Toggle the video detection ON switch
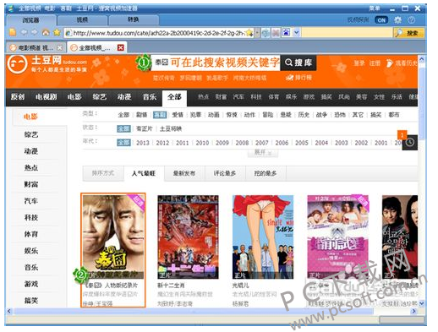Viewport: 438px width, 332px height. [x=381, y=20]
